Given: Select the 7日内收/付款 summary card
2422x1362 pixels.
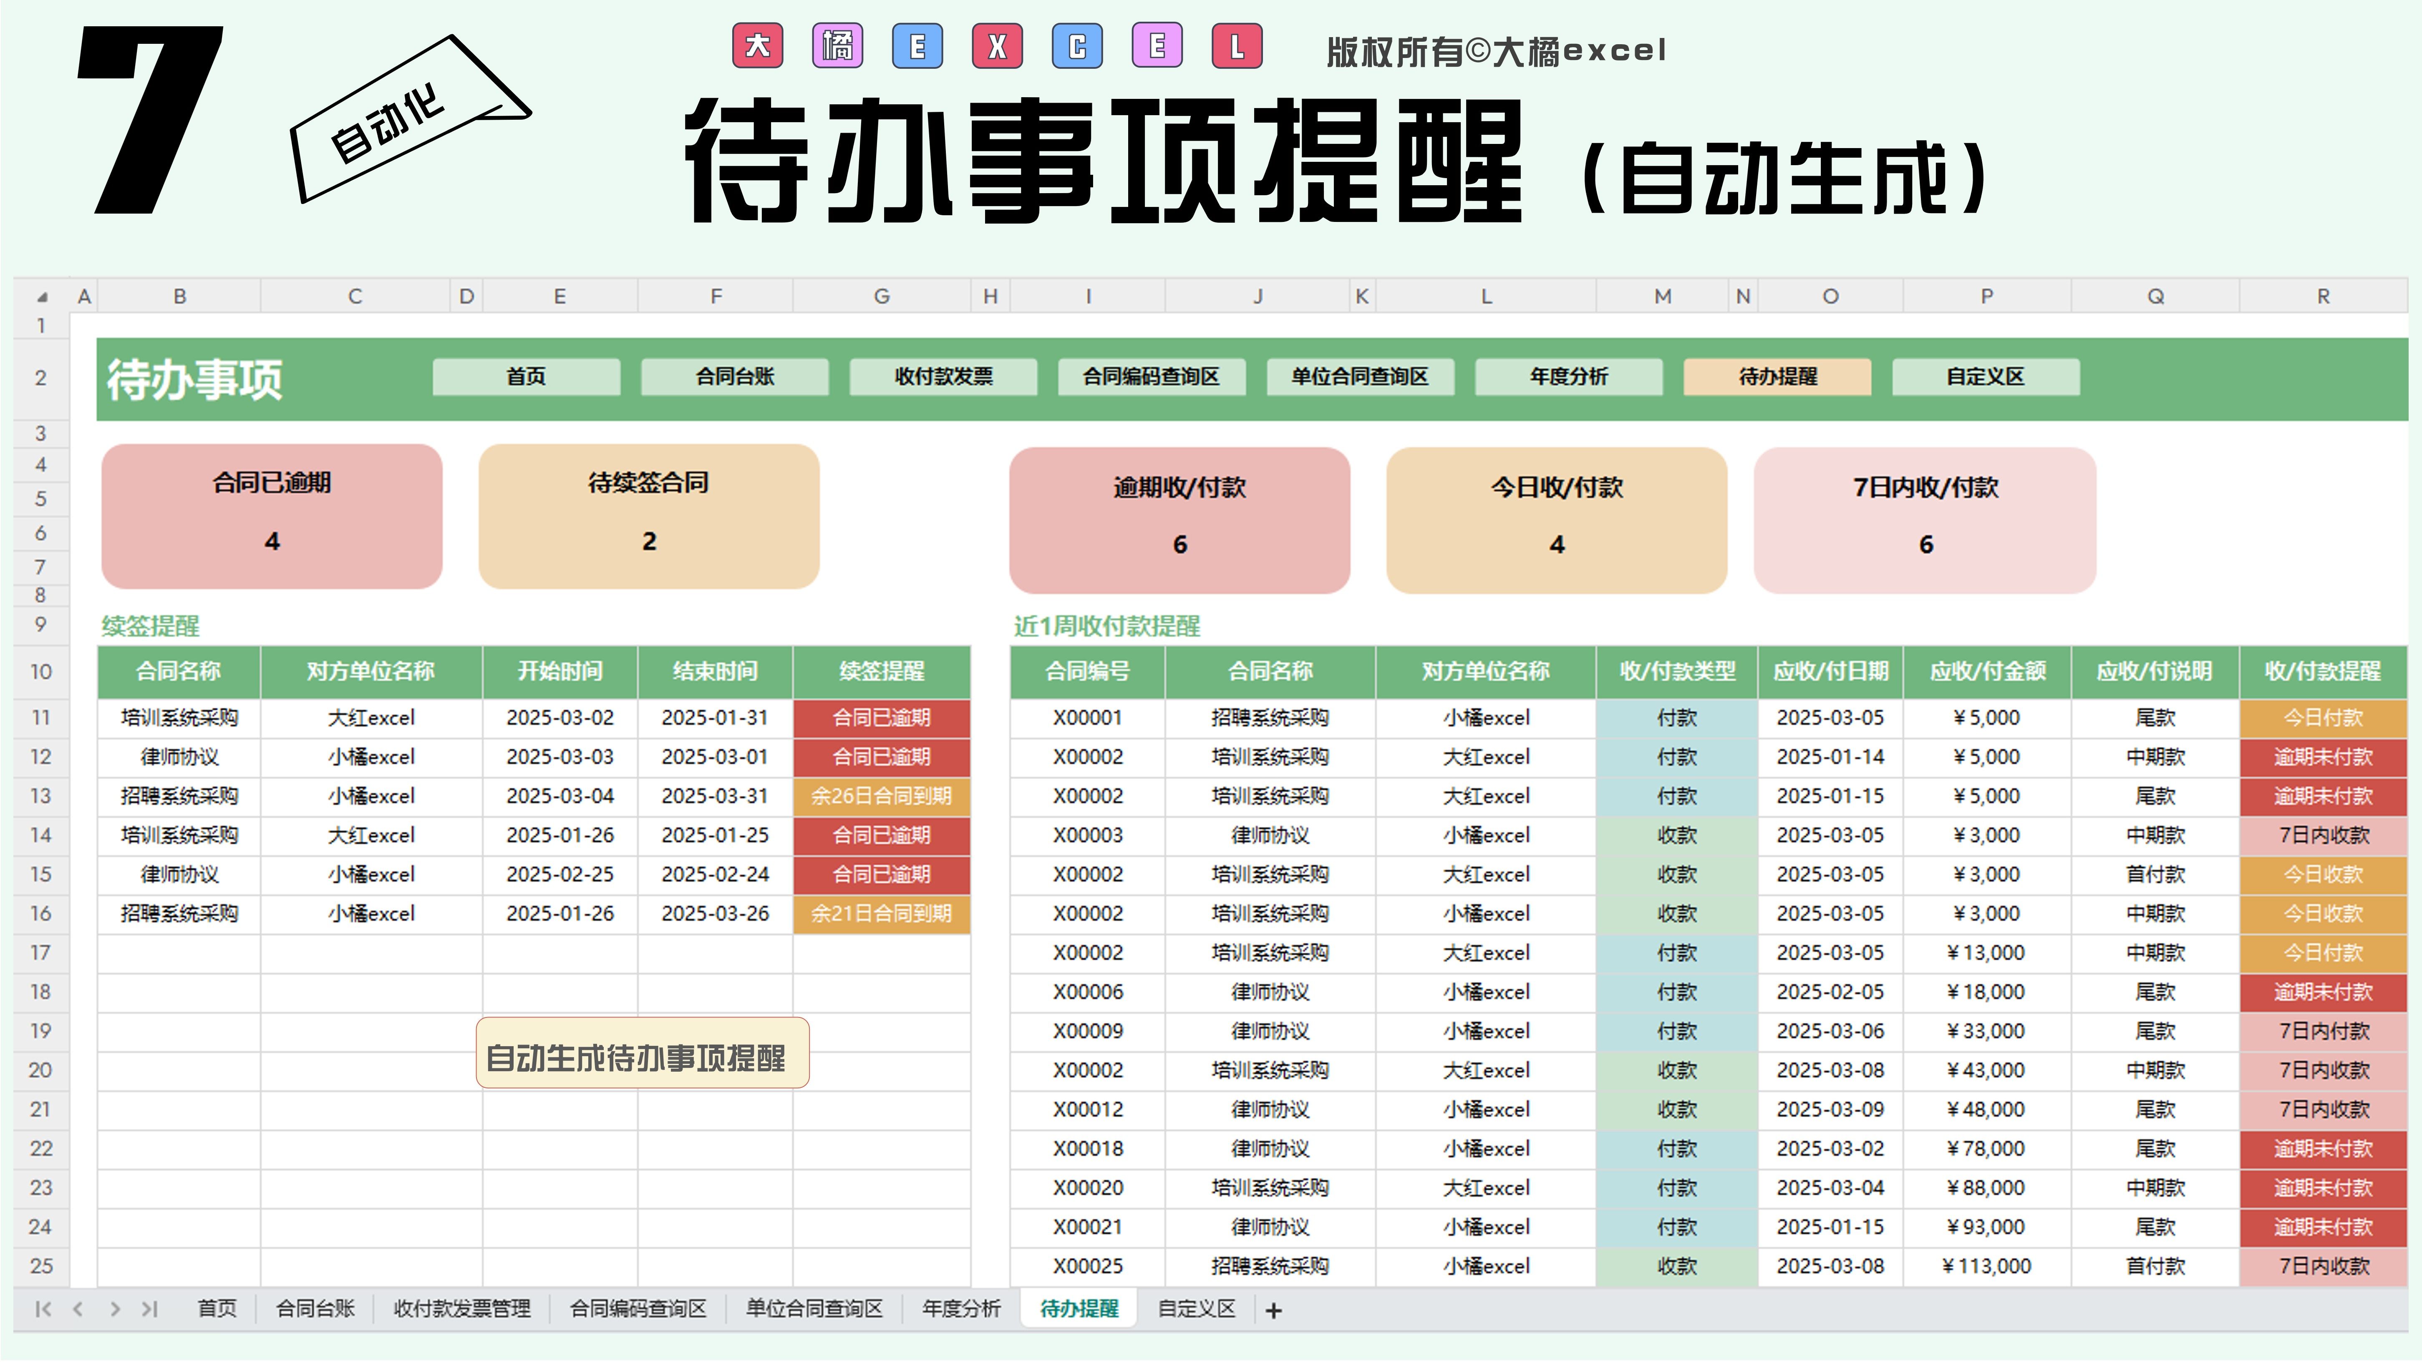Looking at the screenshot, I should [1925, 520].
